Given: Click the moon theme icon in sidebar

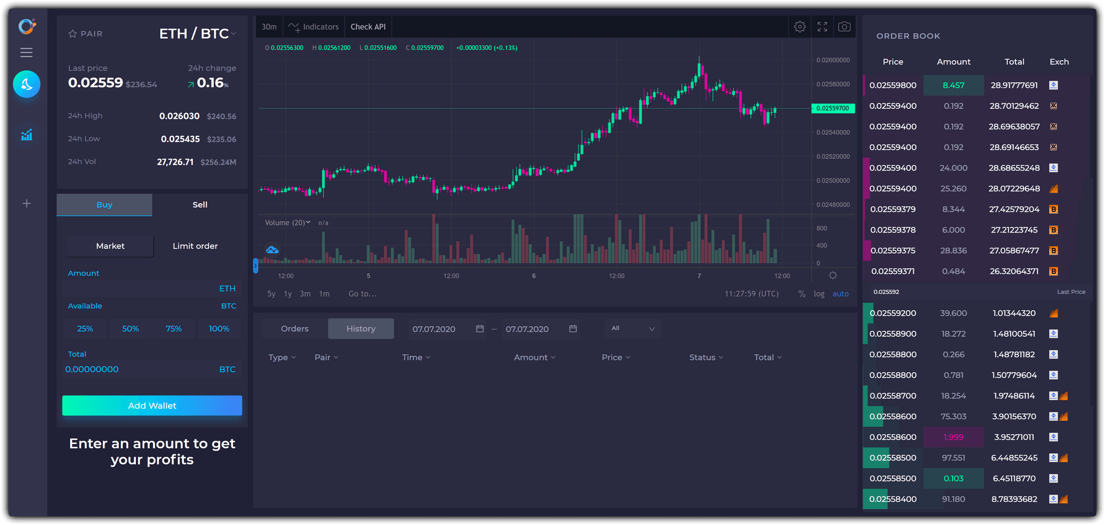Looking at the screenshot, I should pyautogui.click(x=27, y=84).
